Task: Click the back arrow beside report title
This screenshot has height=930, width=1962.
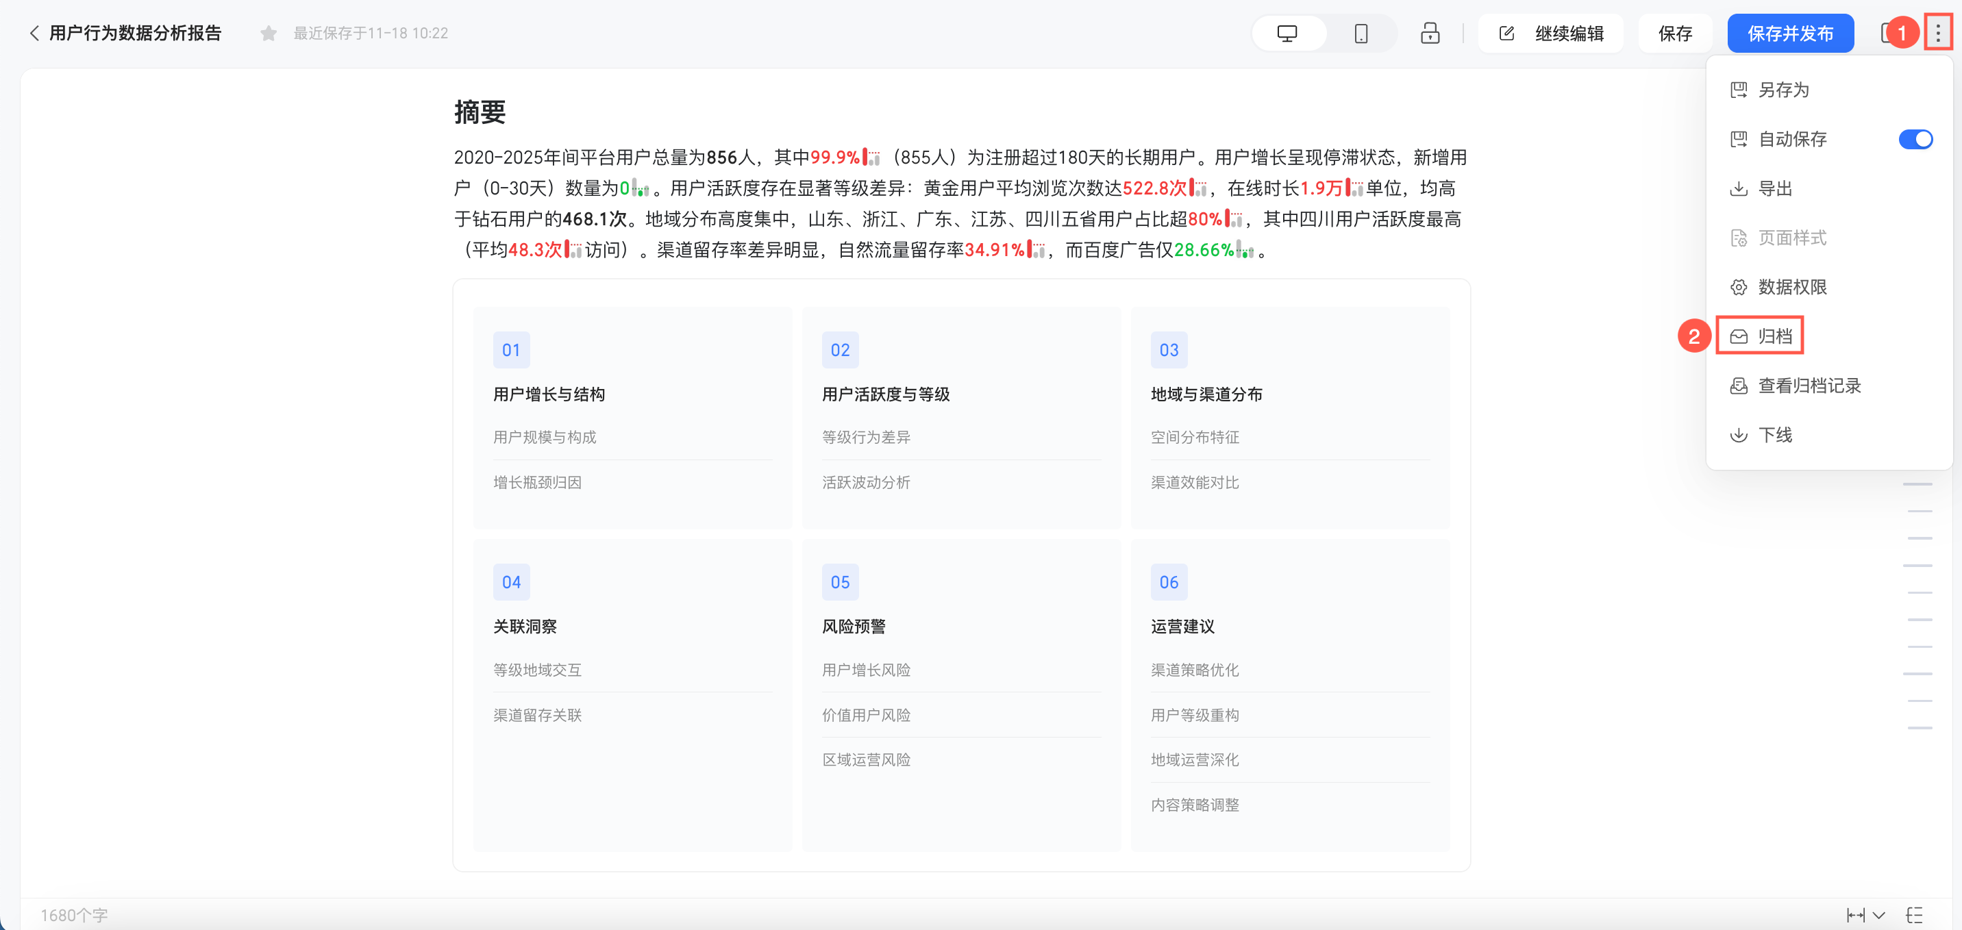Action: tap(34, 34)
